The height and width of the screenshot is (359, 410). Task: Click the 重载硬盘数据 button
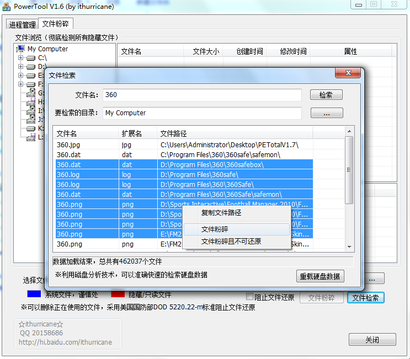(x=320, y=276)
